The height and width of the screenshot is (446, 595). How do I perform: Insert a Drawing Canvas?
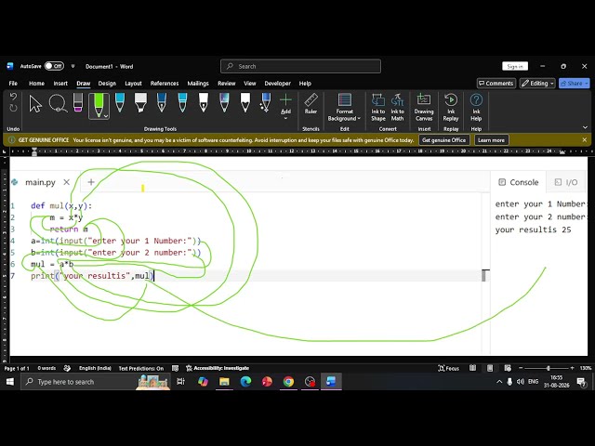pos(424,108)
